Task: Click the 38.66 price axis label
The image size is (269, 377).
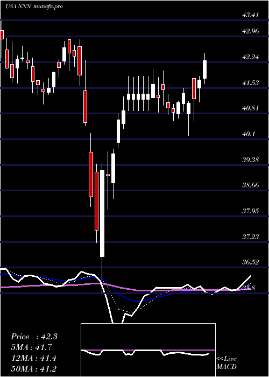Action: click(251, 185)
